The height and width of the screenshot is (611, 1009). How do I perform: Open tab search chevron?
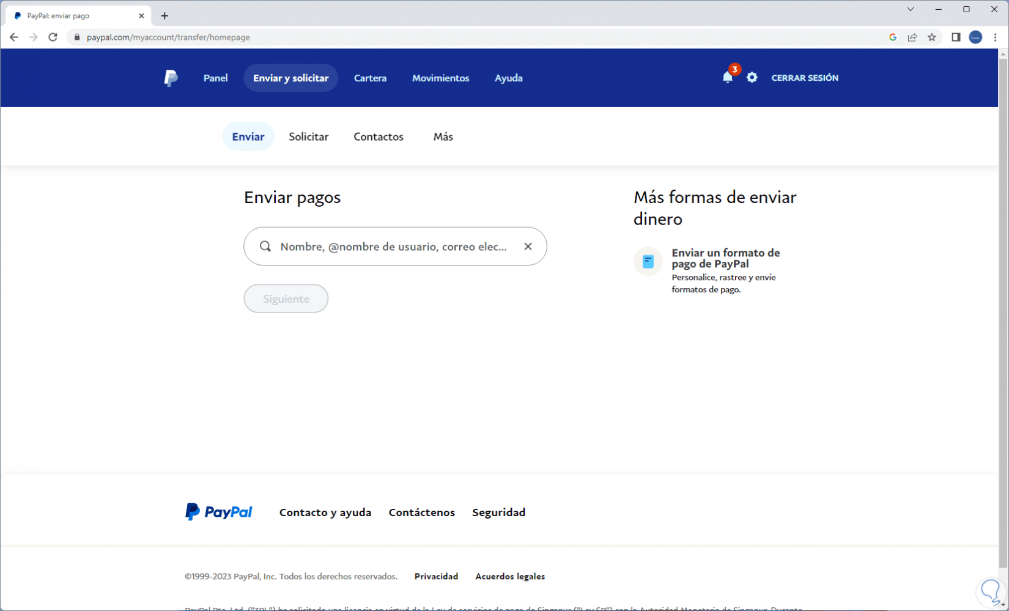[911, 9]
